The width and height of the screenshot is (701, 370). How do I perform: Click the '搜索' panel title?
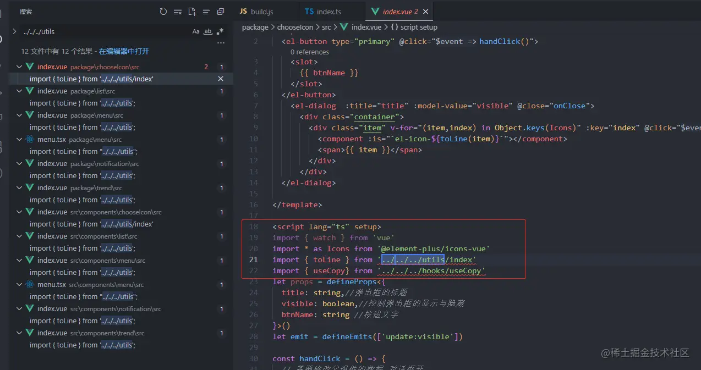[x=25, y=12]
